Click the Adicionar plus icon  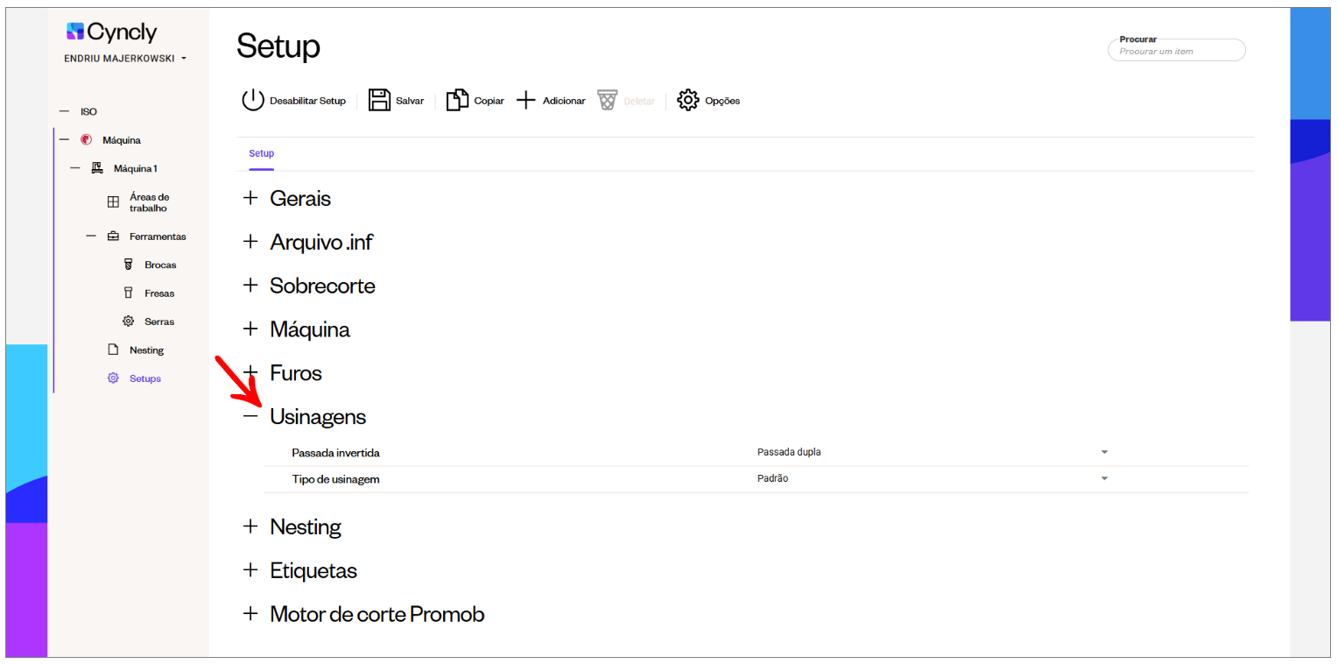(525, 101)
